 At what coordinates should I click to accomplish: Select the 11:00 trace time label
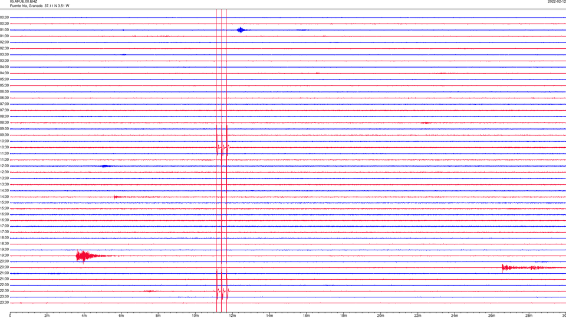pyautogui.click(x=5, y=153)
